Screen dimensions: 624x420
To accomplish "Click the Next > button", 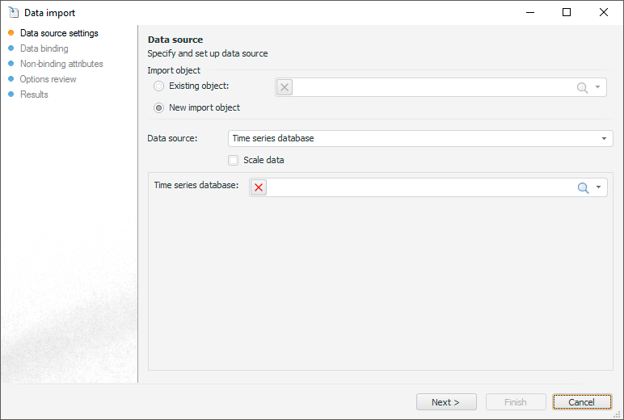I will [446, 402].
